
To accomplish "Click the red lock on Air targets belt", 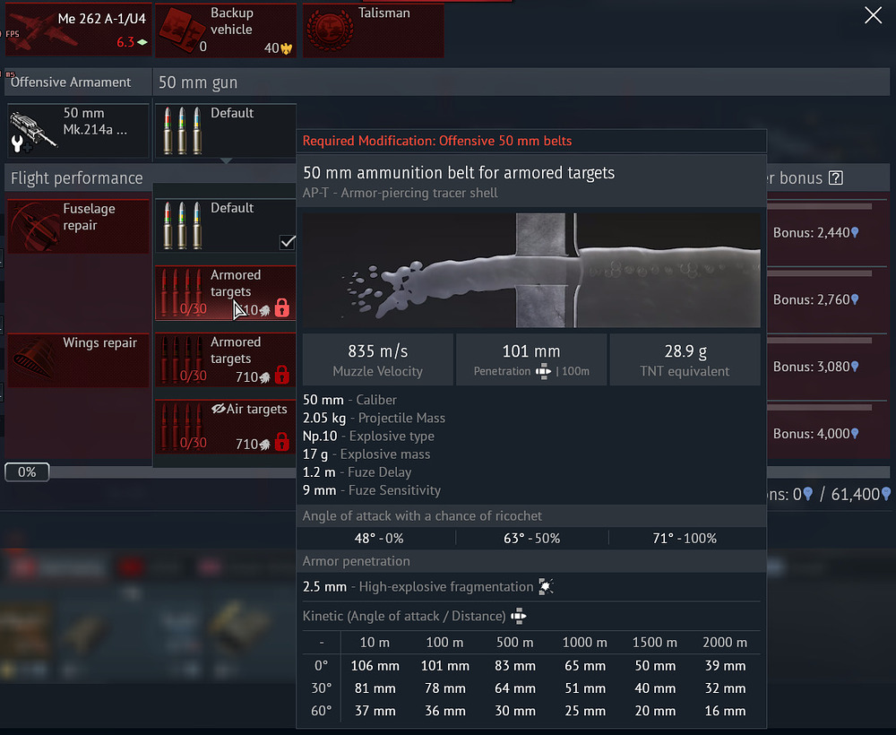I will click(281, 442).
